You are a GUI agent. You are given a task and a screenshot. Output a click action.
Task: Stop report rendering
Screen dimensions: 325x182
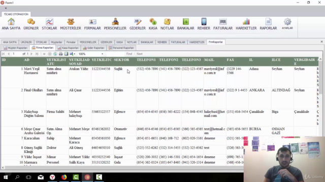(x=50, y=54)
